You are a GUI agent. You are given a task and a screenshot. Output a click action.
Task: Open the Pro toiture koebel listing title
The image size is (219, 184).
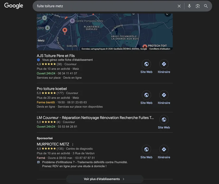point(52,88)
